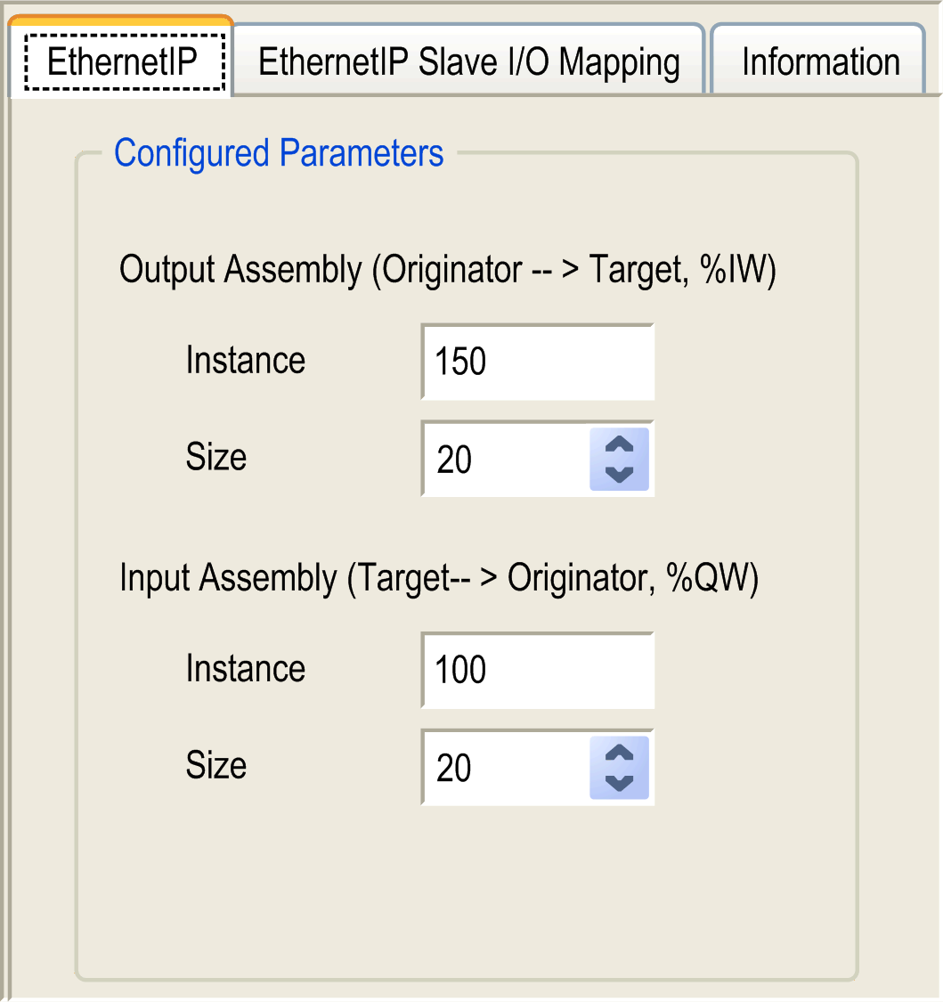Select the EthernetIP tab
943x1002 pixels.
pyautogui.click(x=118, y=62)
